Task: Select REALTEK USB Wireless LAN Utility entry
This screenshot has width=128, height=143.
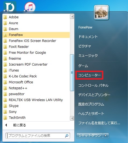Action: (x=36, y=100)
